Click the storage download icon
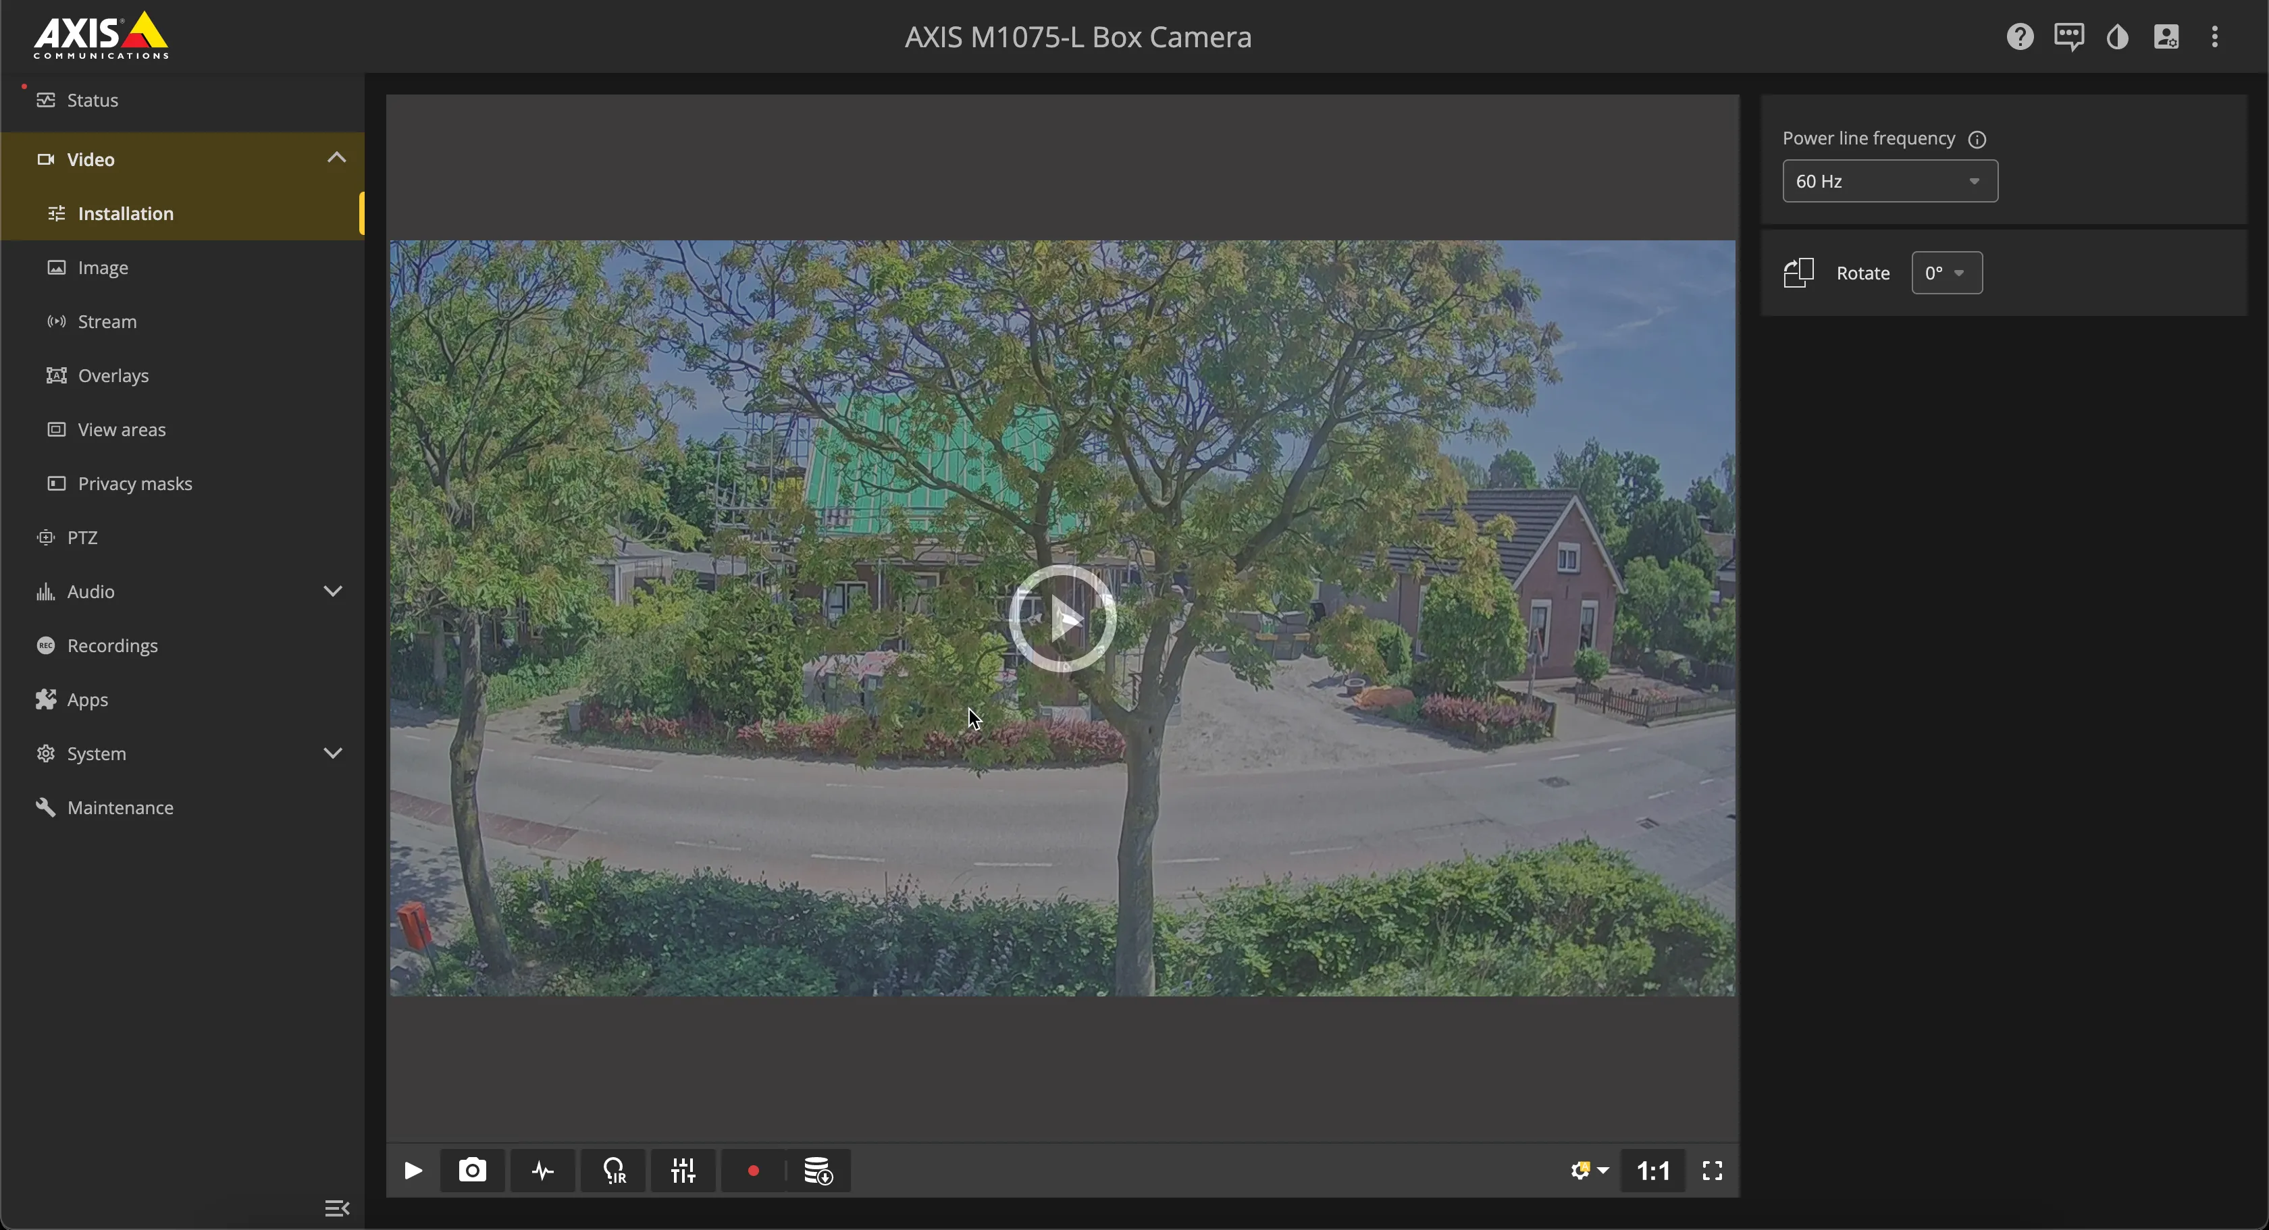The image size is (2269, 1230). 818,1170
